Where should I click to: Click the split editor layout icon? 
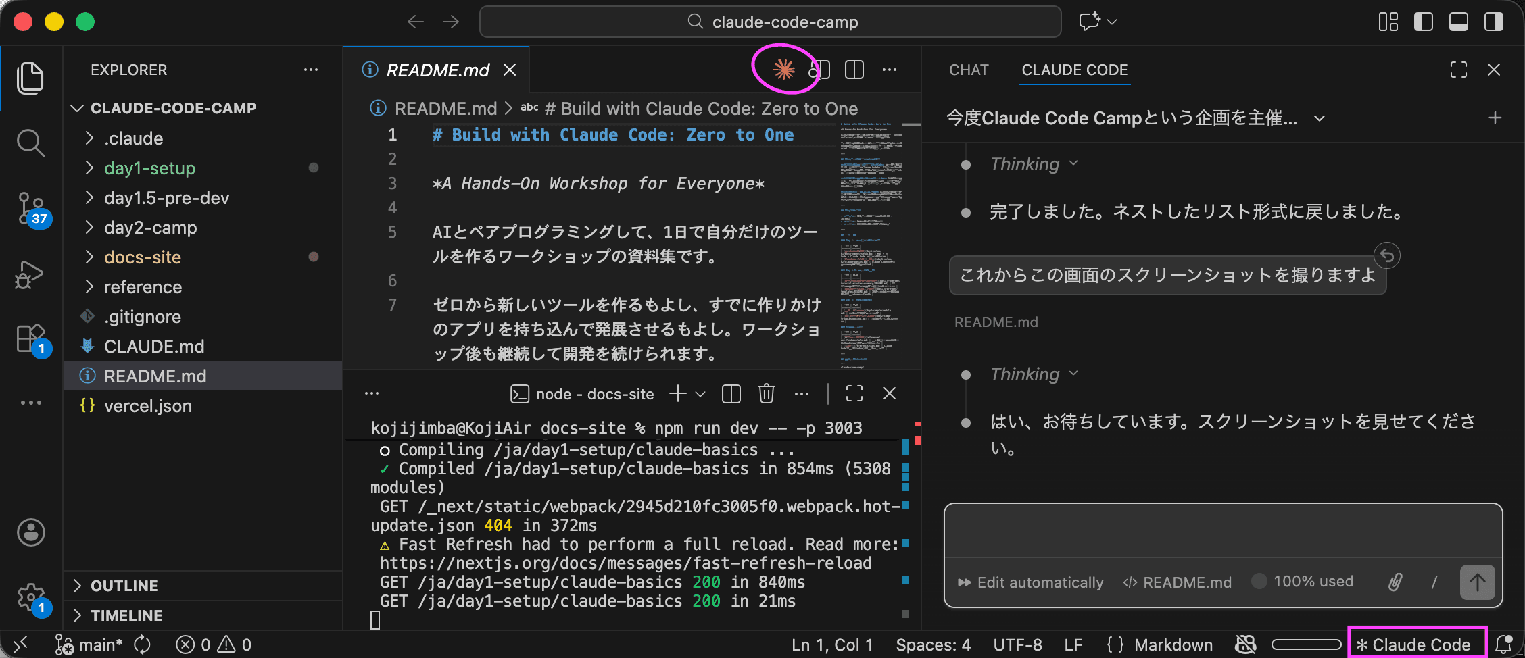click(x=854, y=70)
